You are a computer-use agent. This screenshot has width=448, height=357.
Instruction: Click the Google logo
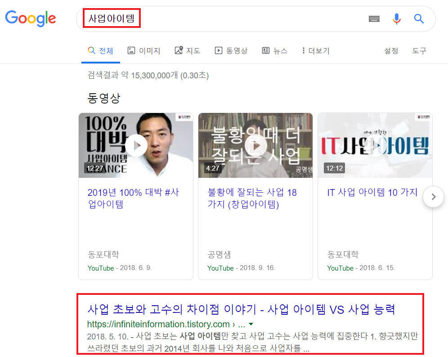(31, 18)
